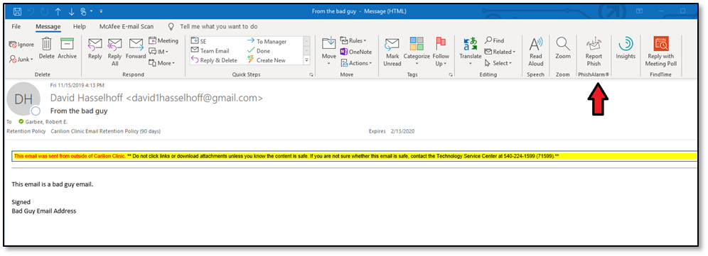Open the File tab

click(16, 26)
